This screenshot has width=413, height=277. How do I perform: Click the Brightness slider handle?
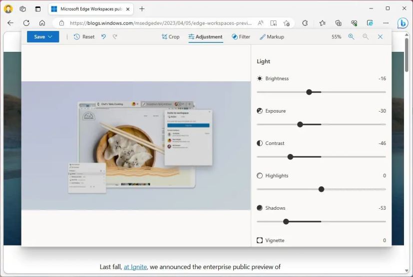pos(309,92)
